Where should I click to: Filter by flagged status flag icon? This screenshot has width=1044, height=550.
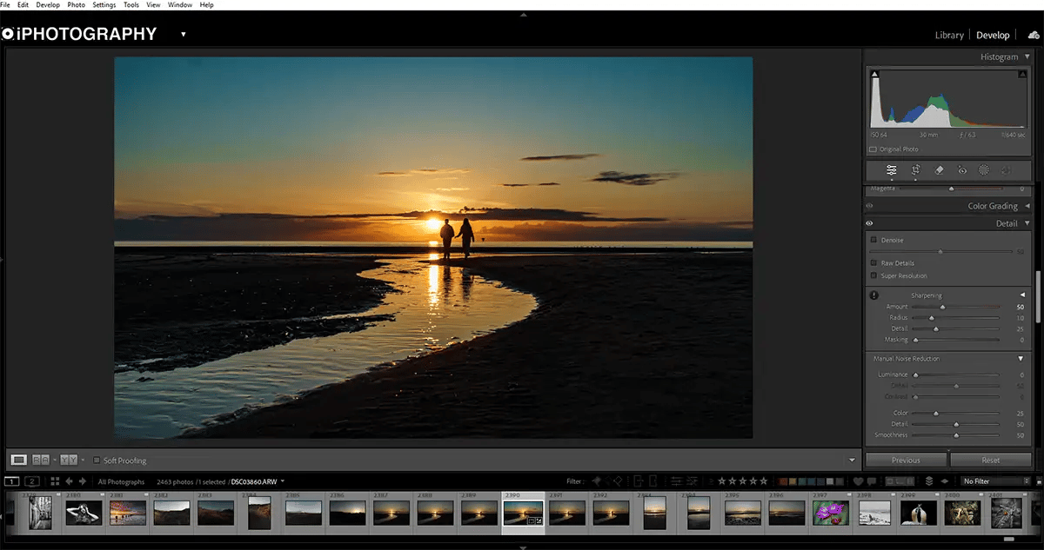597,480
